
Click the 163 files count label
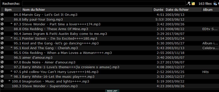click(x=205, y=4)
